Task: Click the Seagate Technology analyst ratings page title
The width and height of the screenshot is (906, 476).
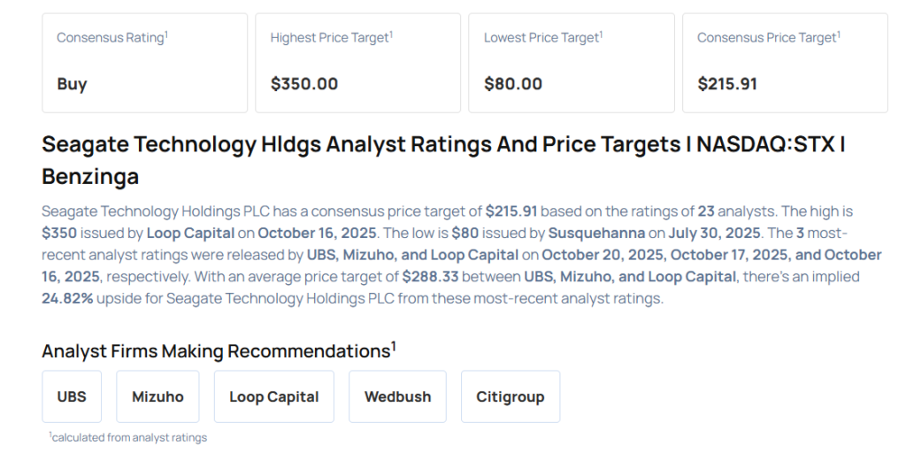Action: point(442,159)
